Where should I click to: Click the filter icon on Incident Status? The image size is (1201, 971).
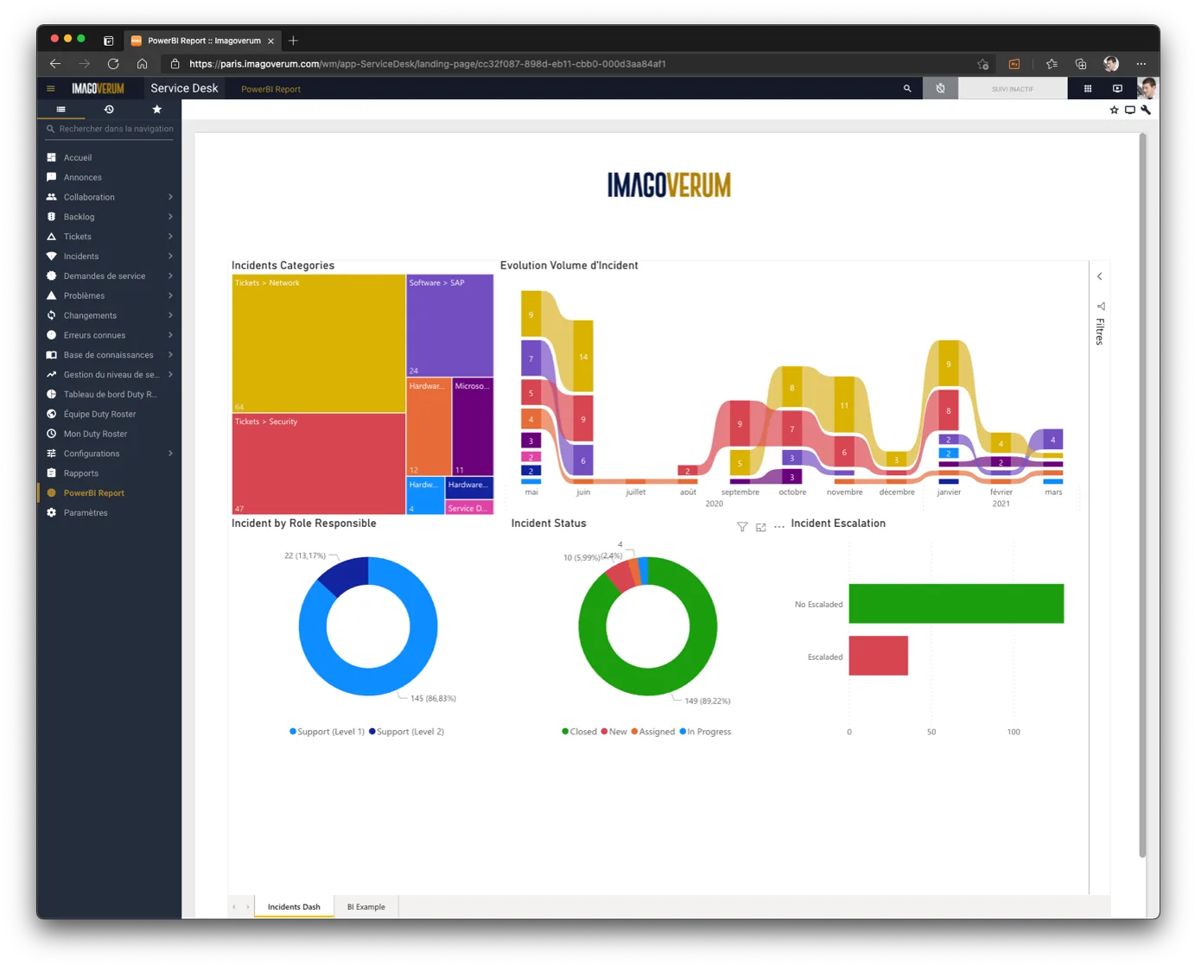click(742, 527)
